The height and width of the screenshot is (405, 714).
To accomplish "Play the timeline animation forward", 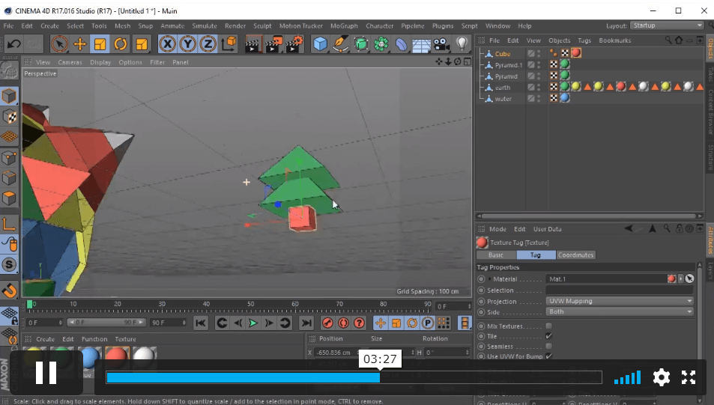I will click(x=253, y=323).
